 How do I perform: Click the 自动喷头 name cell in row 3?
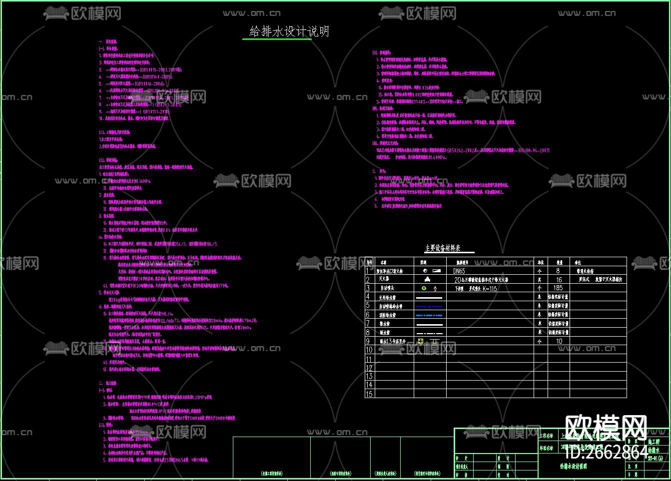[388, 289]
